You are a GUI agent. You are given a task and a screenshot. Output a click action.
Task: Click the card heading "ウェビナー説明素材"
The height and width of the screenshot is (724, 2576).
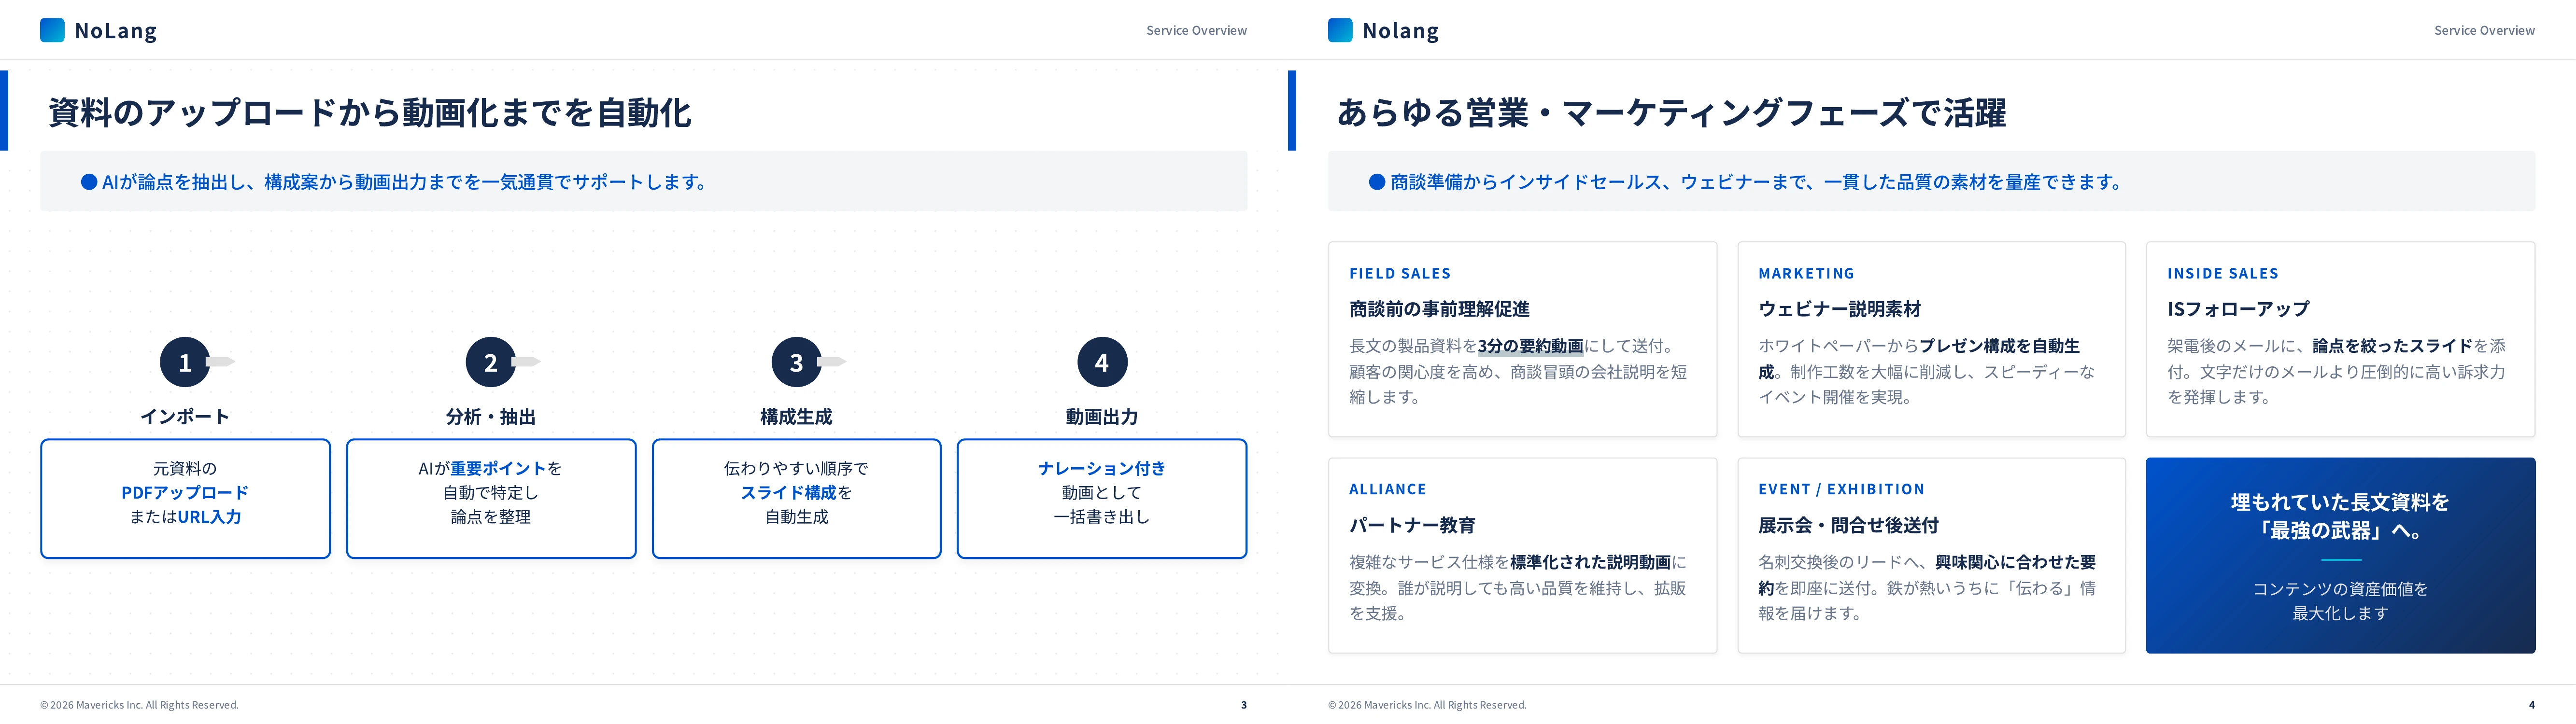coord(1839,309)
